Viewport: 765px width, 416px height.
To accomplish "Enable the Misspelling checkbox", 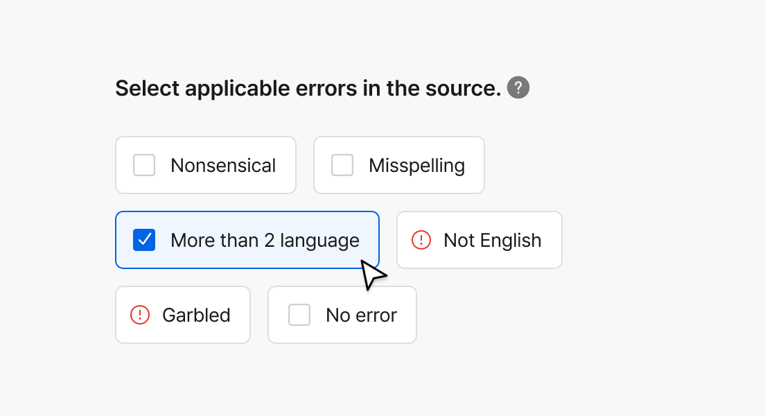I will pos(342,165).
